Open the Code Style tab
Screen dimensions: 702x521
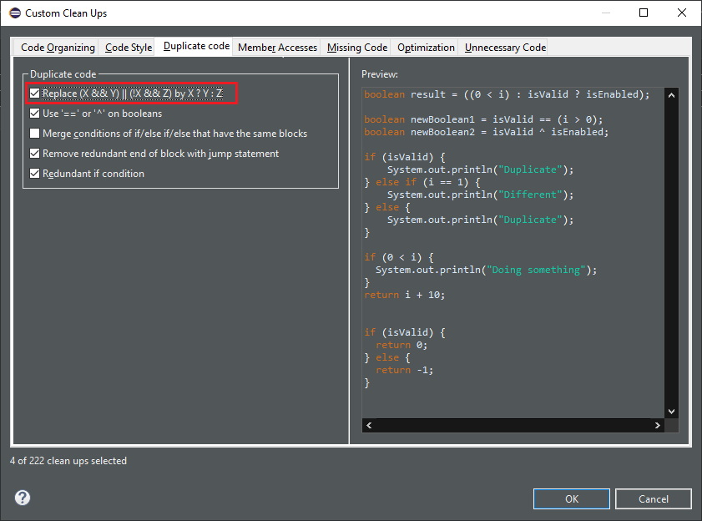129,48
